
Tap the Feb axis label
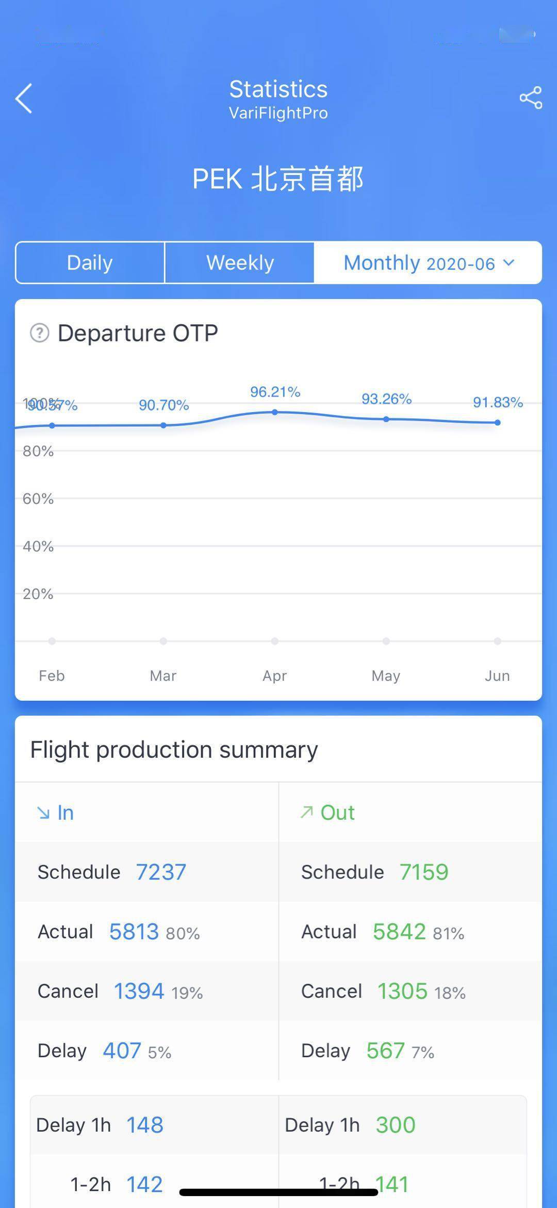click(52, 676)
